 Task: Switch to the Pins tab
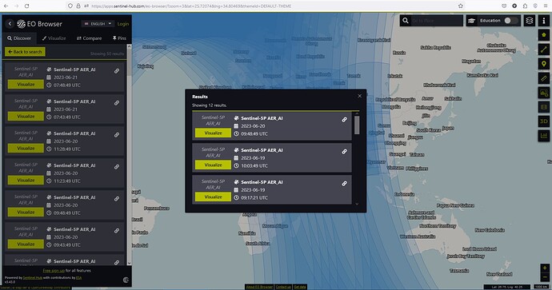point(119,38)
